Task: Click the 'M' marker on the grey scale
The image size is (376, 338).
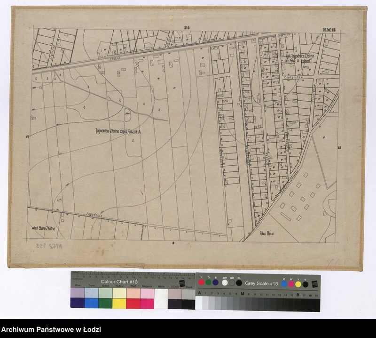Action: pyautogui.click(x=243, y=294)
